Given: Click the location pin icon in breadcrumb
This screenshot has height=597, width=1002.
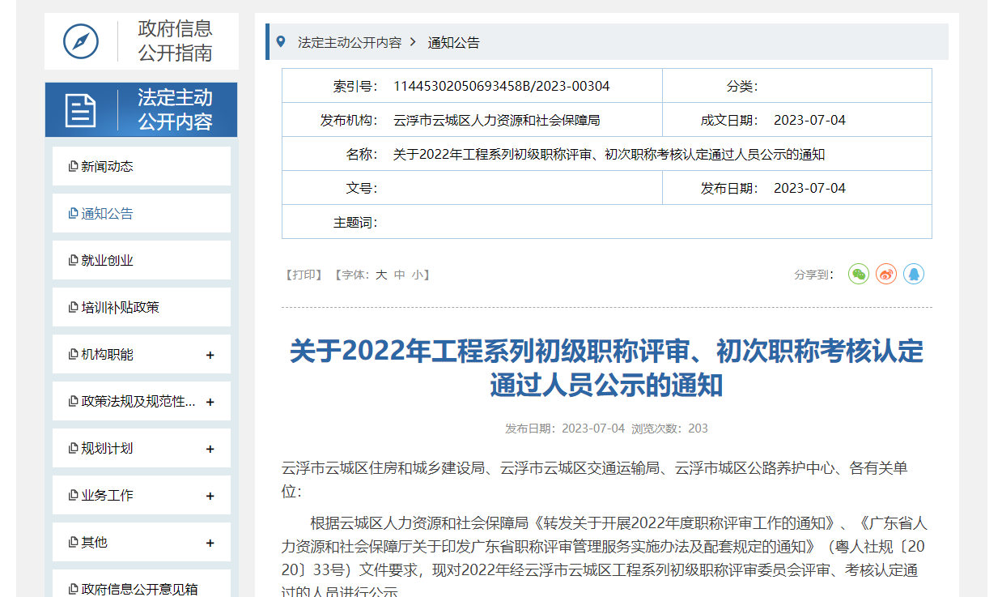Looking at the screenshot, I should coord(281,42).
